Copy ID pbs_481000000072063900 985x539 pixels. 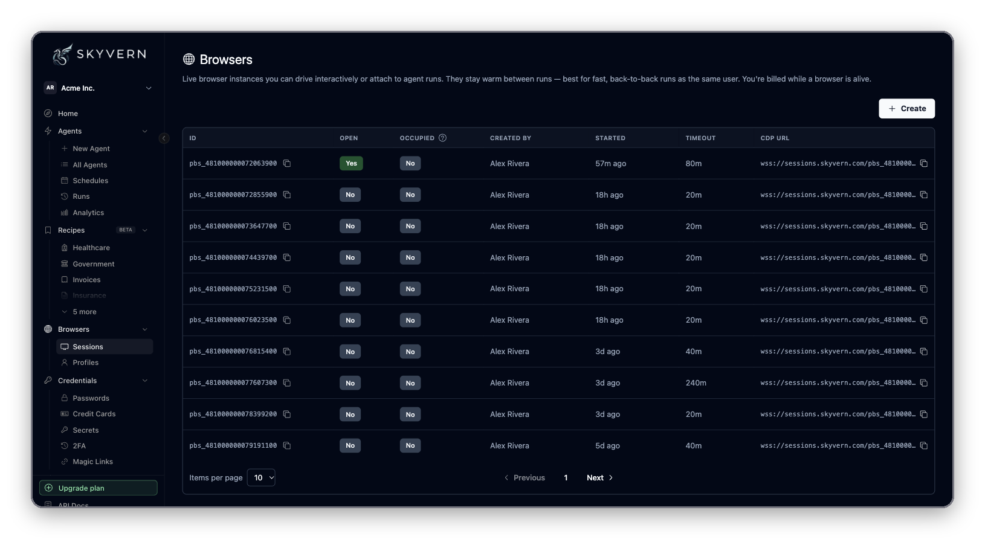point(287,163)
